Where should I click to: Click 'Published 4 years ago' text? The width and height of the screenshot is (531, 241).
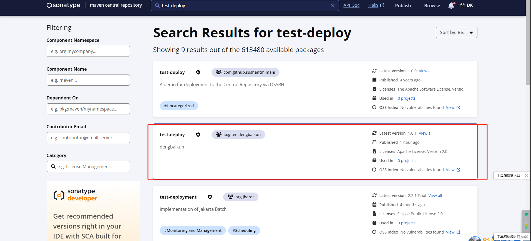click(400, 80)
